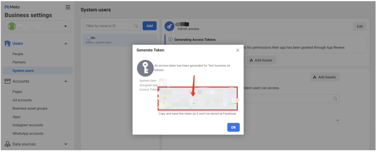Image resolution: width=380 pixels, height=154 pixels.
Task: Click the Meta logo
Action: (12, 7)
